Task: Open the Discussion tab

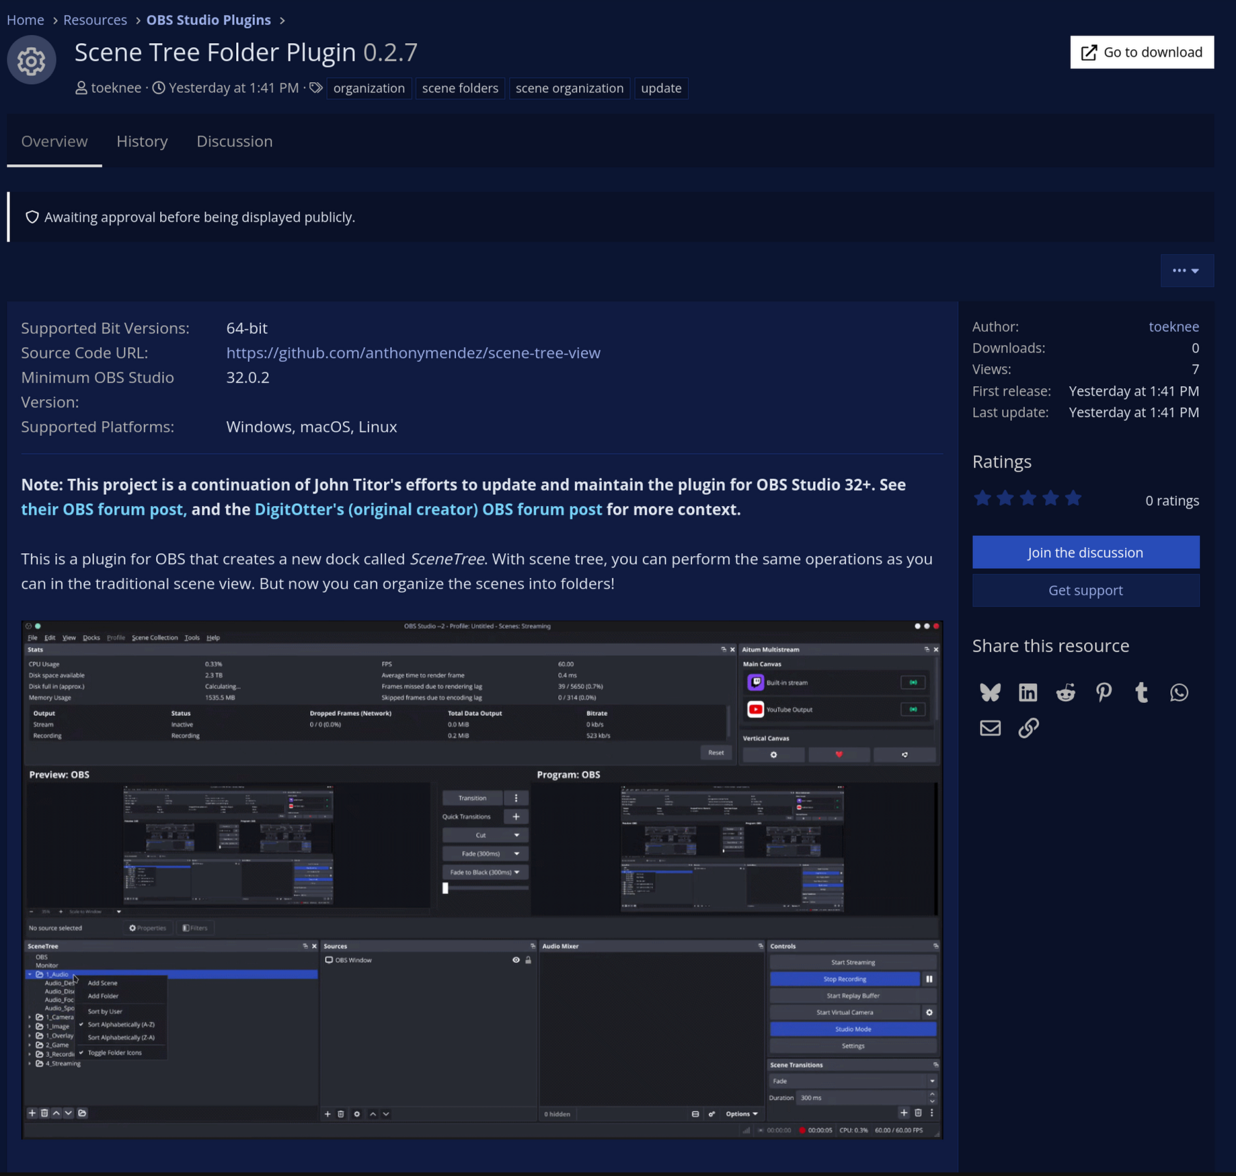Action: click(x=234, y=141)
